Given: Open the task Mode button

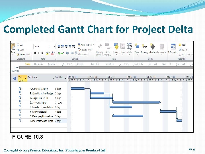Looking at the screenshot, I should (129, 49).
